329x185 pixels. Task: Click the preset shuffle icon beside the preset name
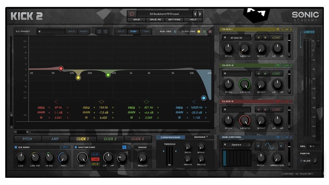tap(132, 14)
